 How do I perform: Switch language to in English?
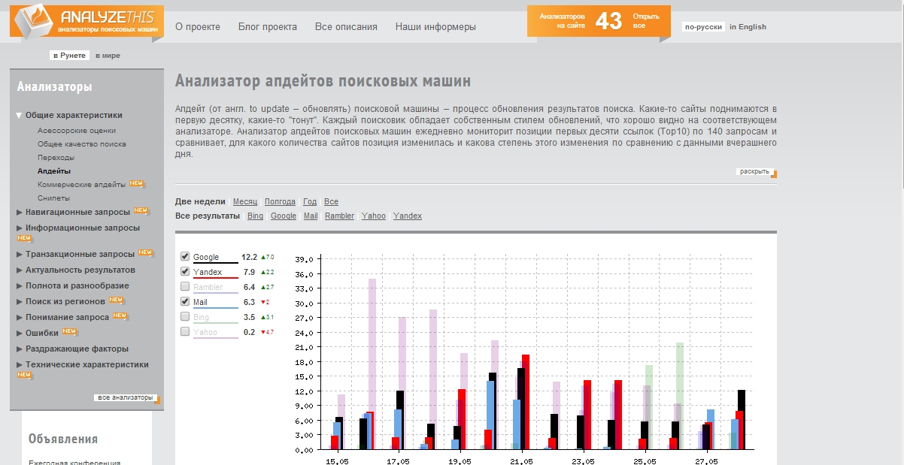747,27
